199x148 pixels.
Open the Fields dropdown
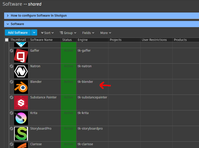(88, 33)
